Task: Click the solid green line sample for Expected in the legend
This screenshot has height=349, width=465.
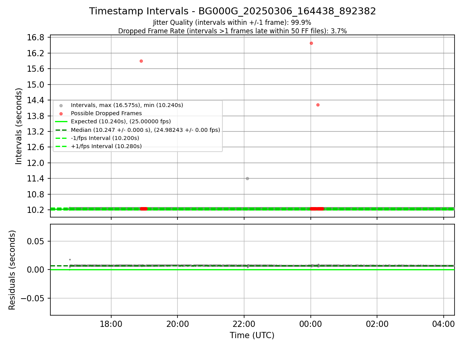Action: pos(61,122)
